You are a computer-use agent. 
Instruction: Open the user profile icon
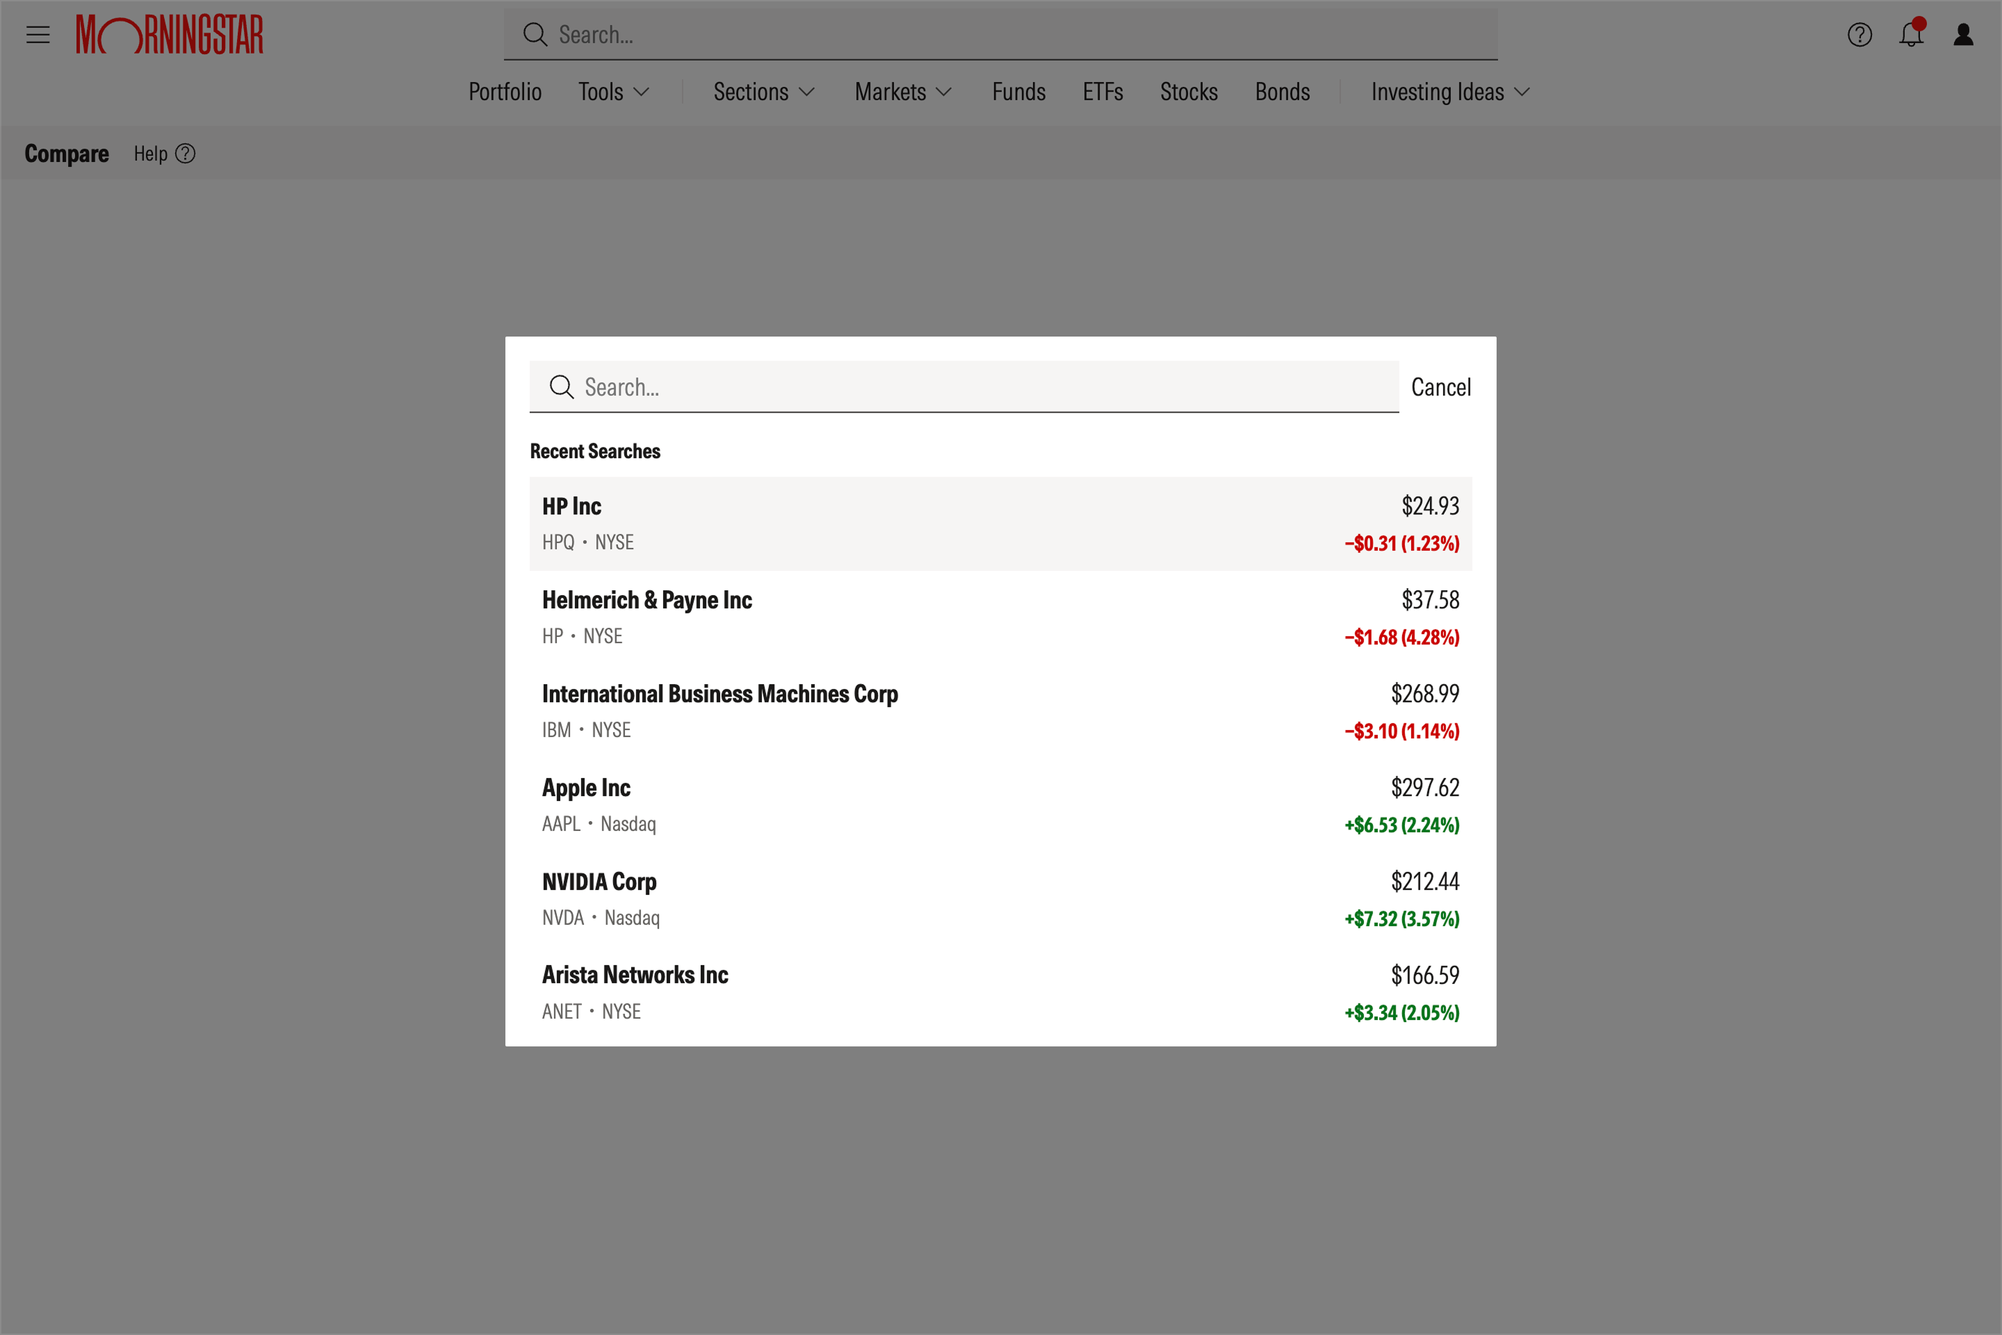(1964, 35)
